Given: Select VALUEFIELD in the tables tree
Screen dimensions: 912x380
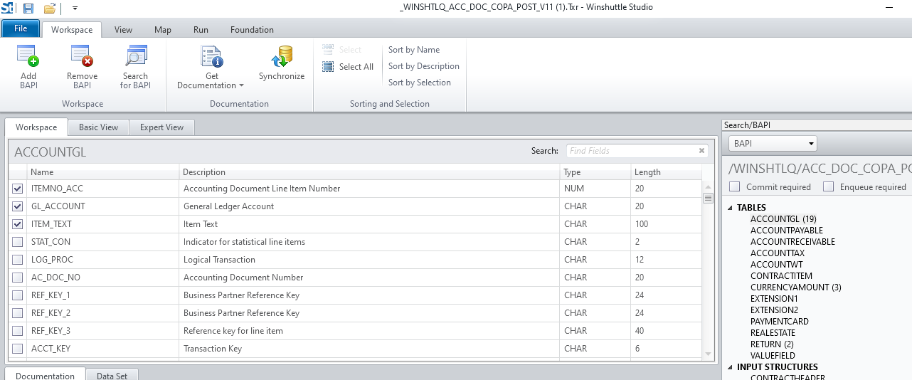Looking at the screenshot, I should tap(773, 356).
